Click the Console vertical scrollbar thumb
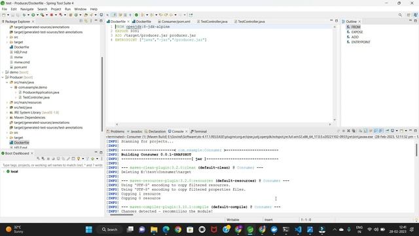The height and width of the screenshot is (236, 419). [x=416, y=150]
